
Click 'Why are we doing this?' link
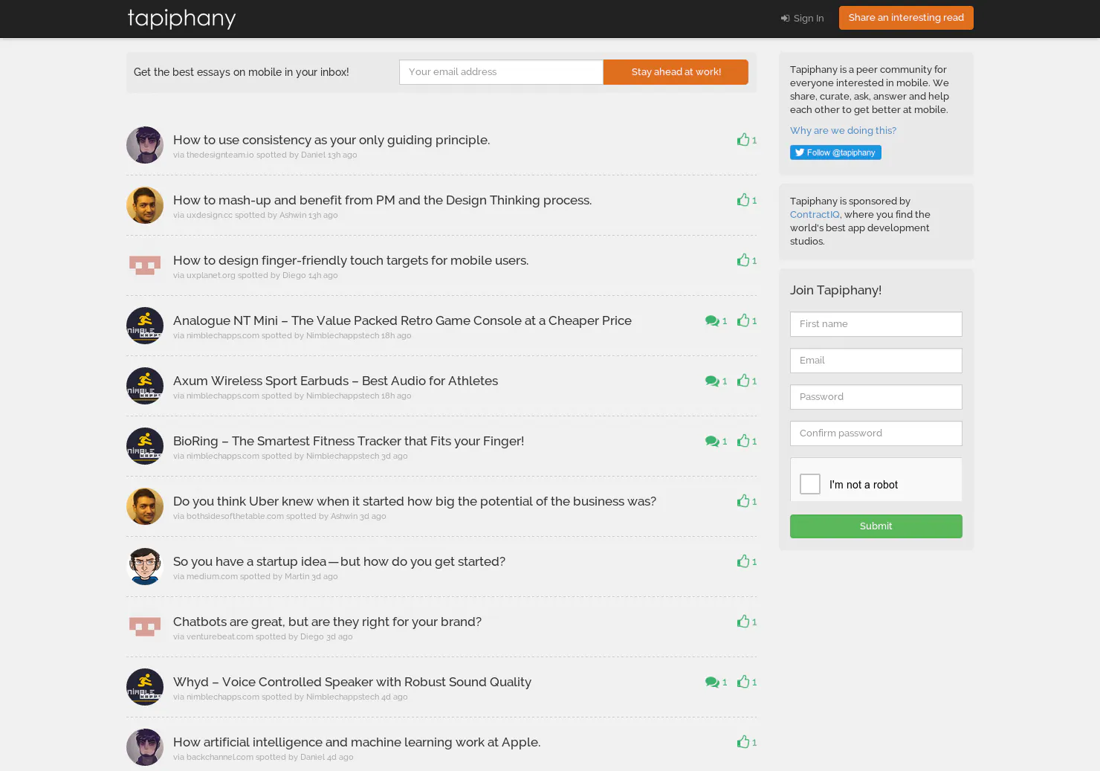pos(843,131)
